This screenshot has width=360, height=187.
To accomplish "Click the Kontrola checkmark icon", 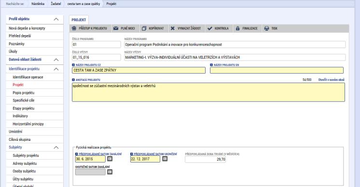I will point(209,28).
